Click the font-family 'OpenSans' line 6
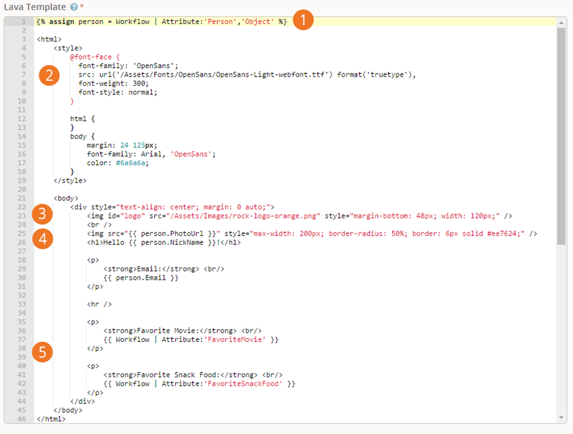573x434 pixels. click(128, 66)
